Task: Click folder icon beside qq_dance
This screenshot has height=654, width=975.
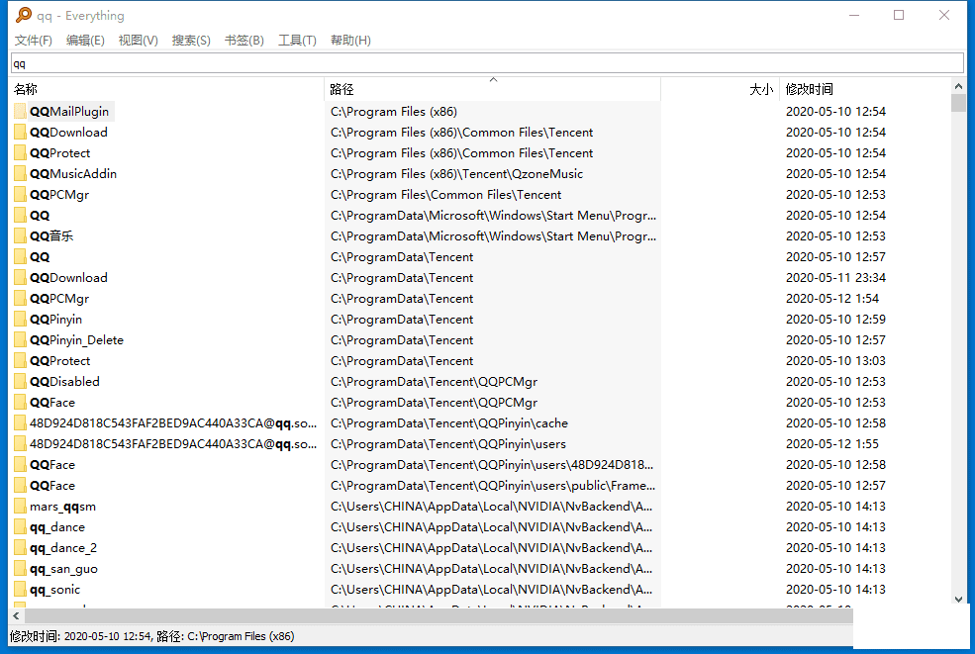Action: tap(20, 526)
